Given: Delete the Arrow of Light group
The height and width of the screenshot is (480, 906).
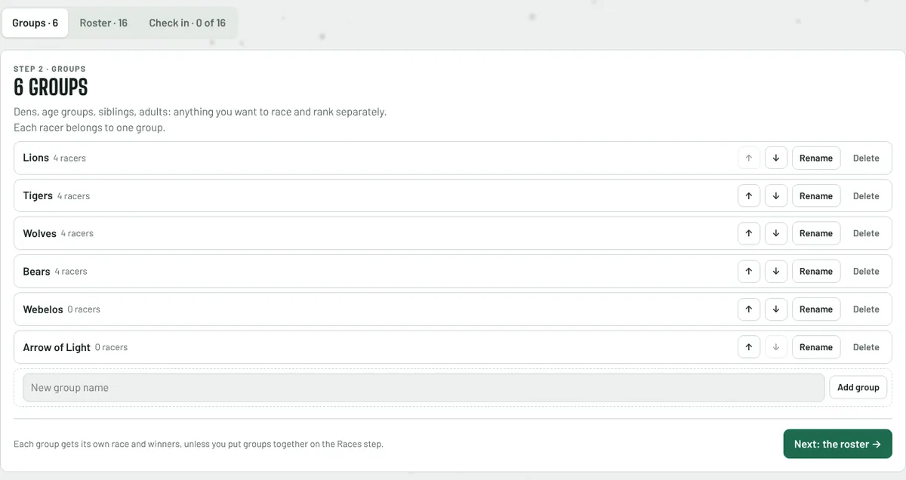Looking at the screenshot, I should point(866,347).
